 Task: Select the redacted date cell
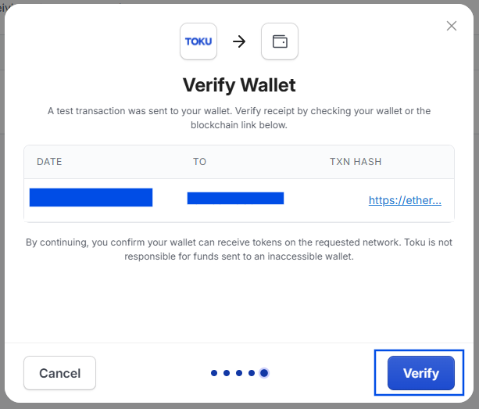91,198
